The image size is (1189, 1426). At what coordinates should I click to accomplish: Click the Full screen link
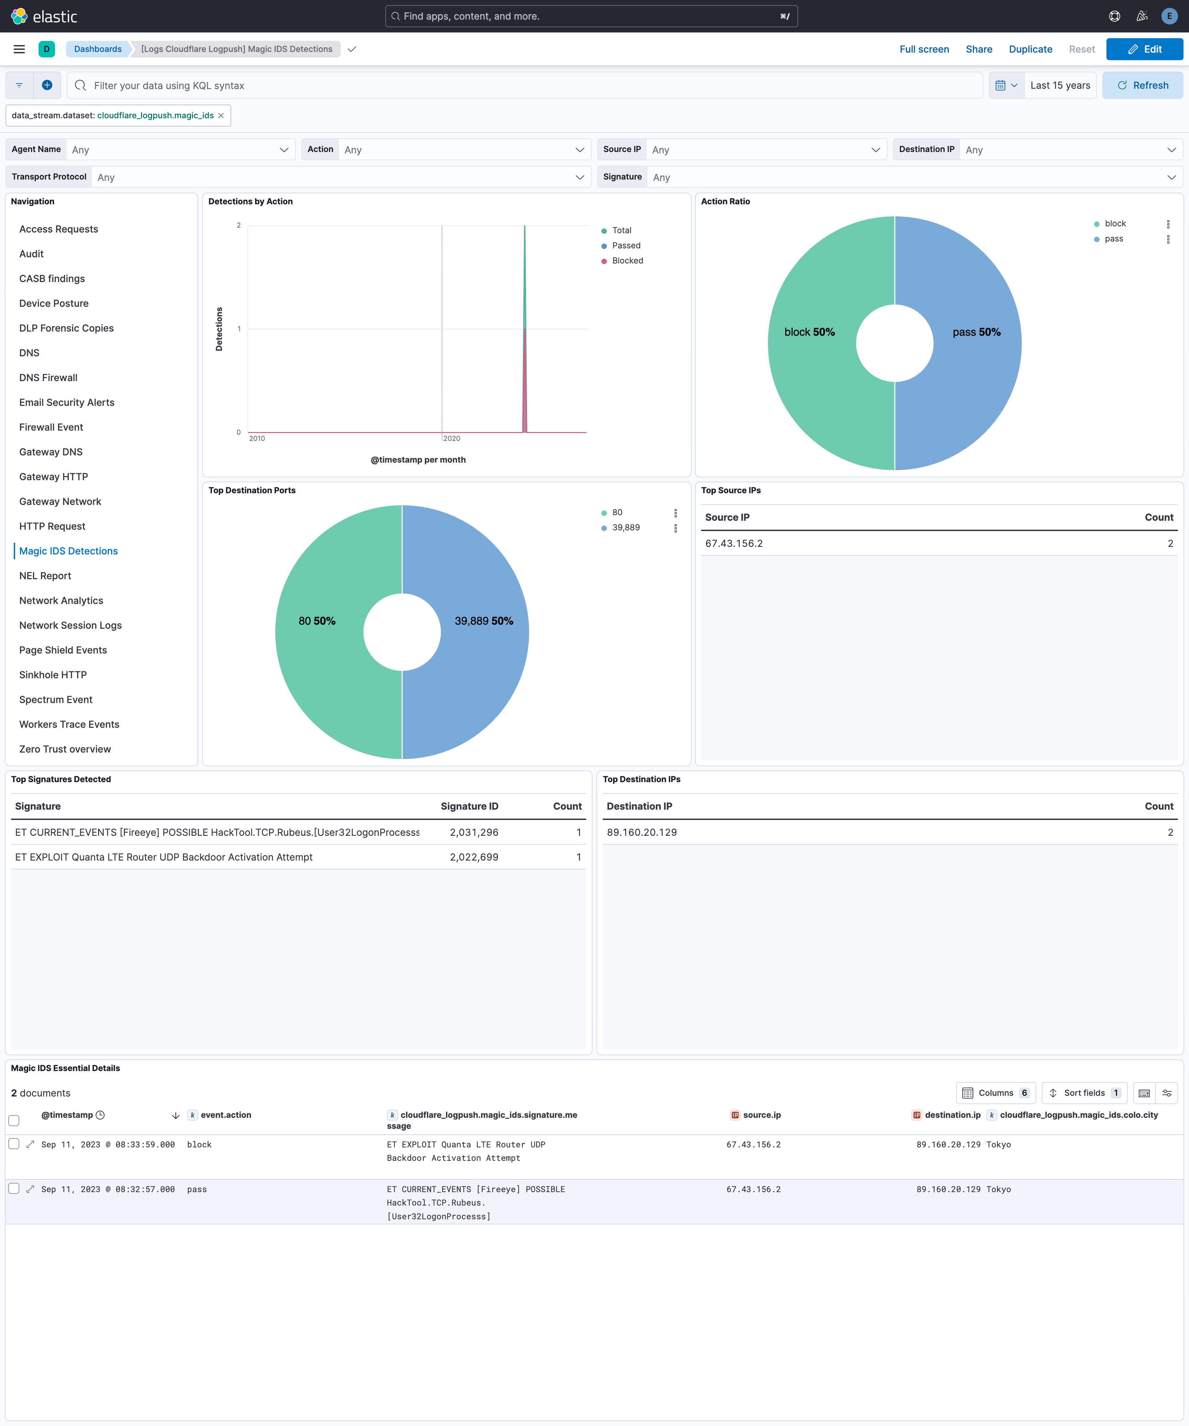[924, 49]
